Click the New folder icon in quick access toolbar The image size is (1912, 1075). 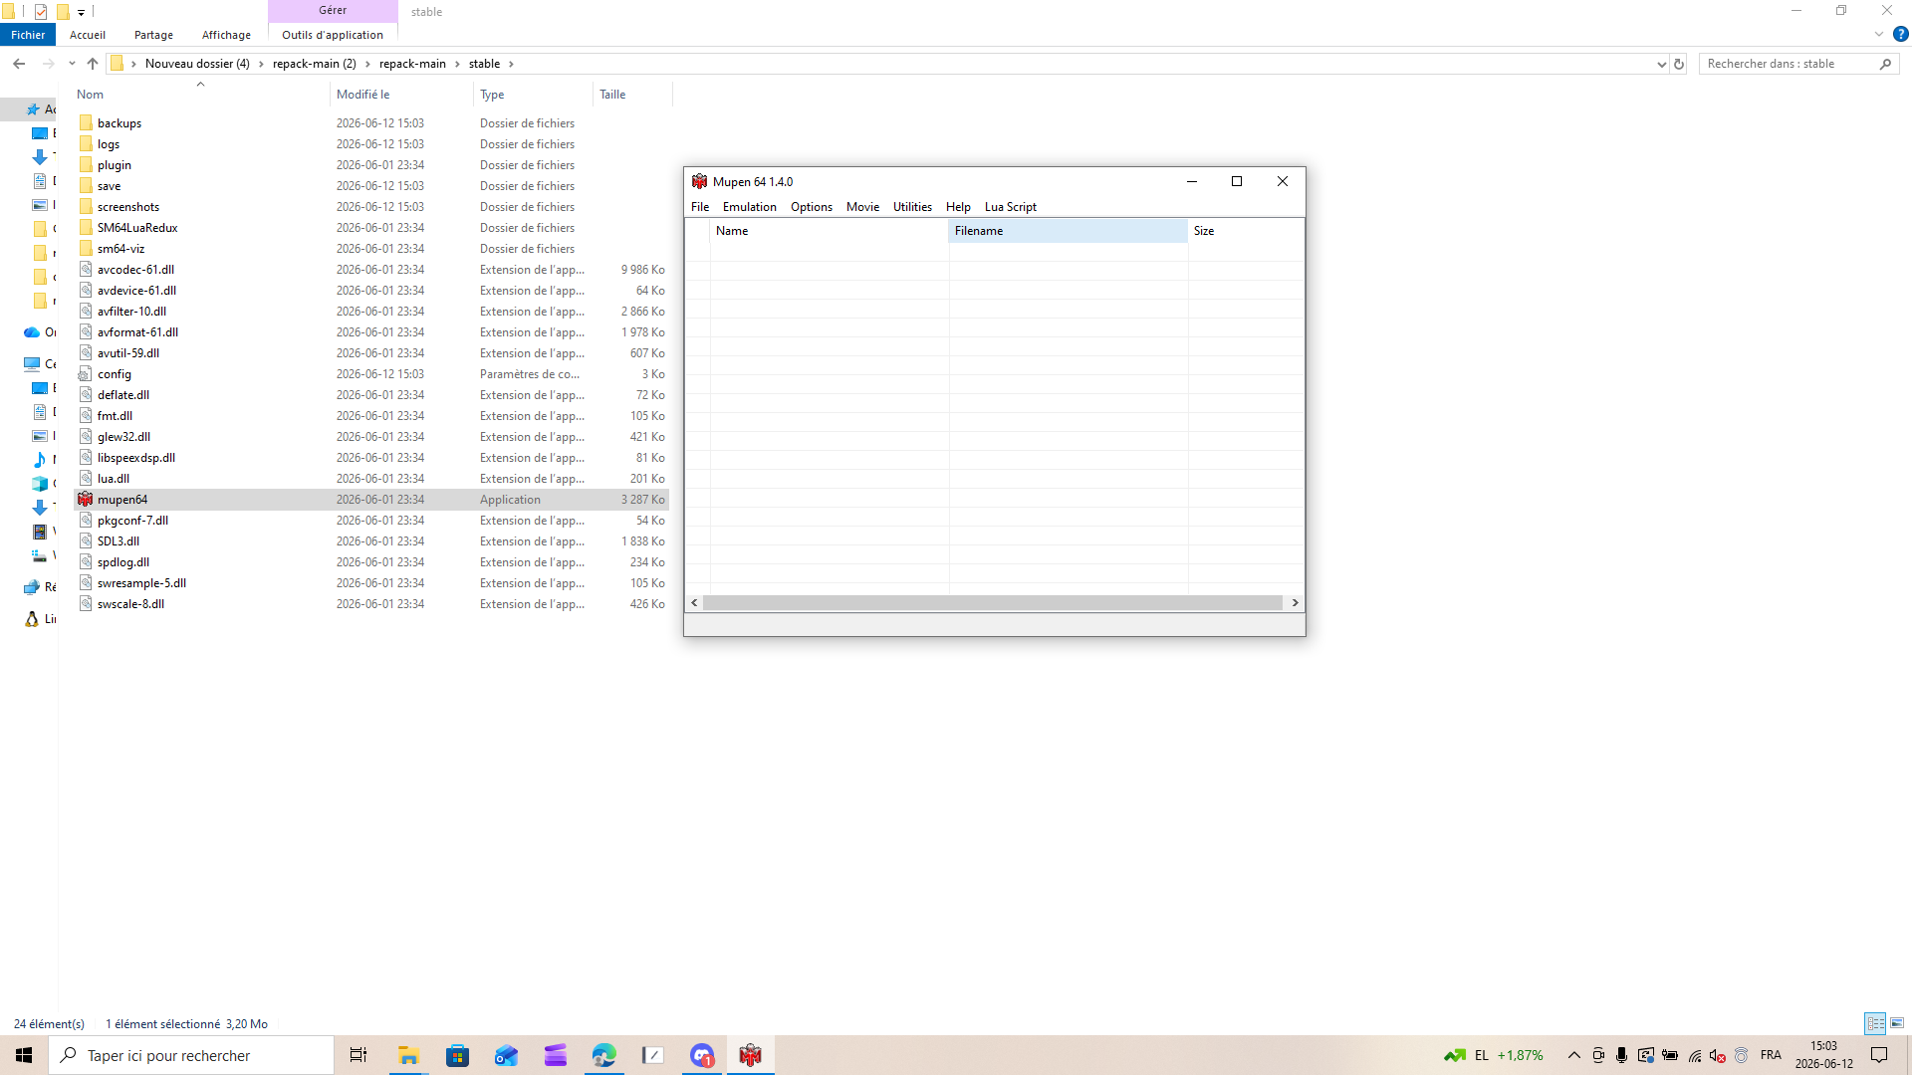coord(63,12)
